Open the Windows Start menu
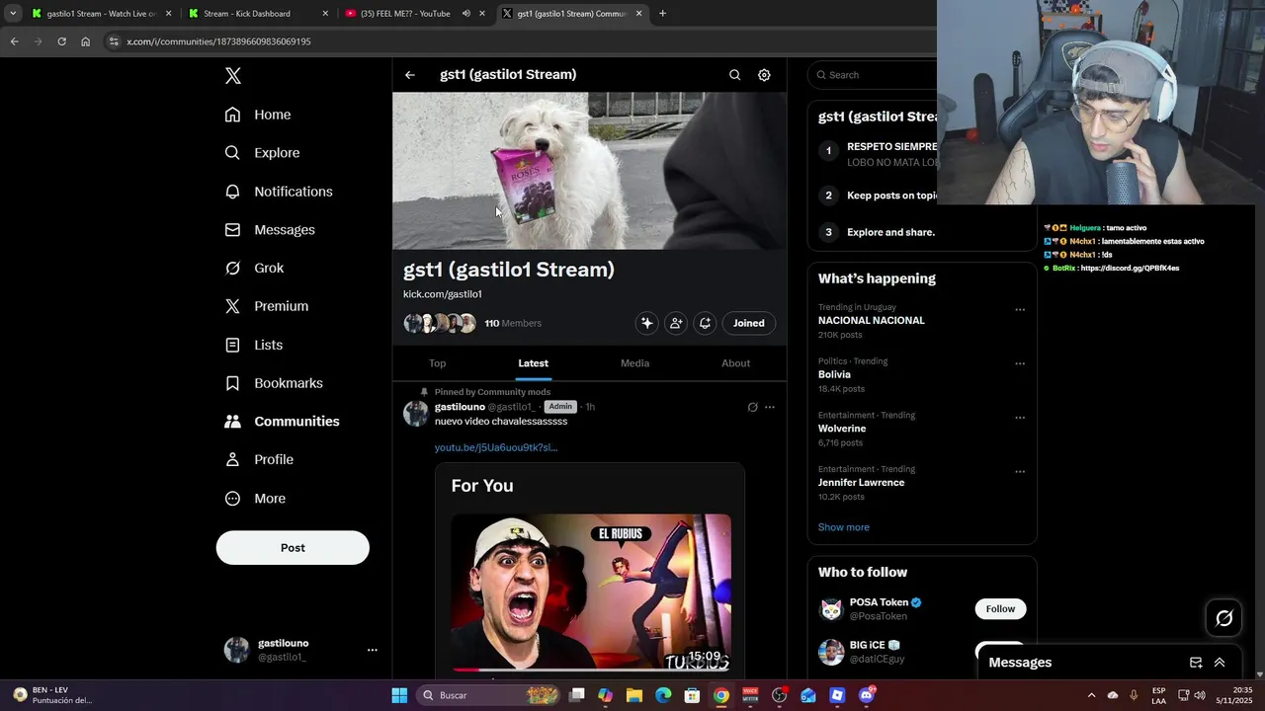1265x711 pixels. (399, 695)
